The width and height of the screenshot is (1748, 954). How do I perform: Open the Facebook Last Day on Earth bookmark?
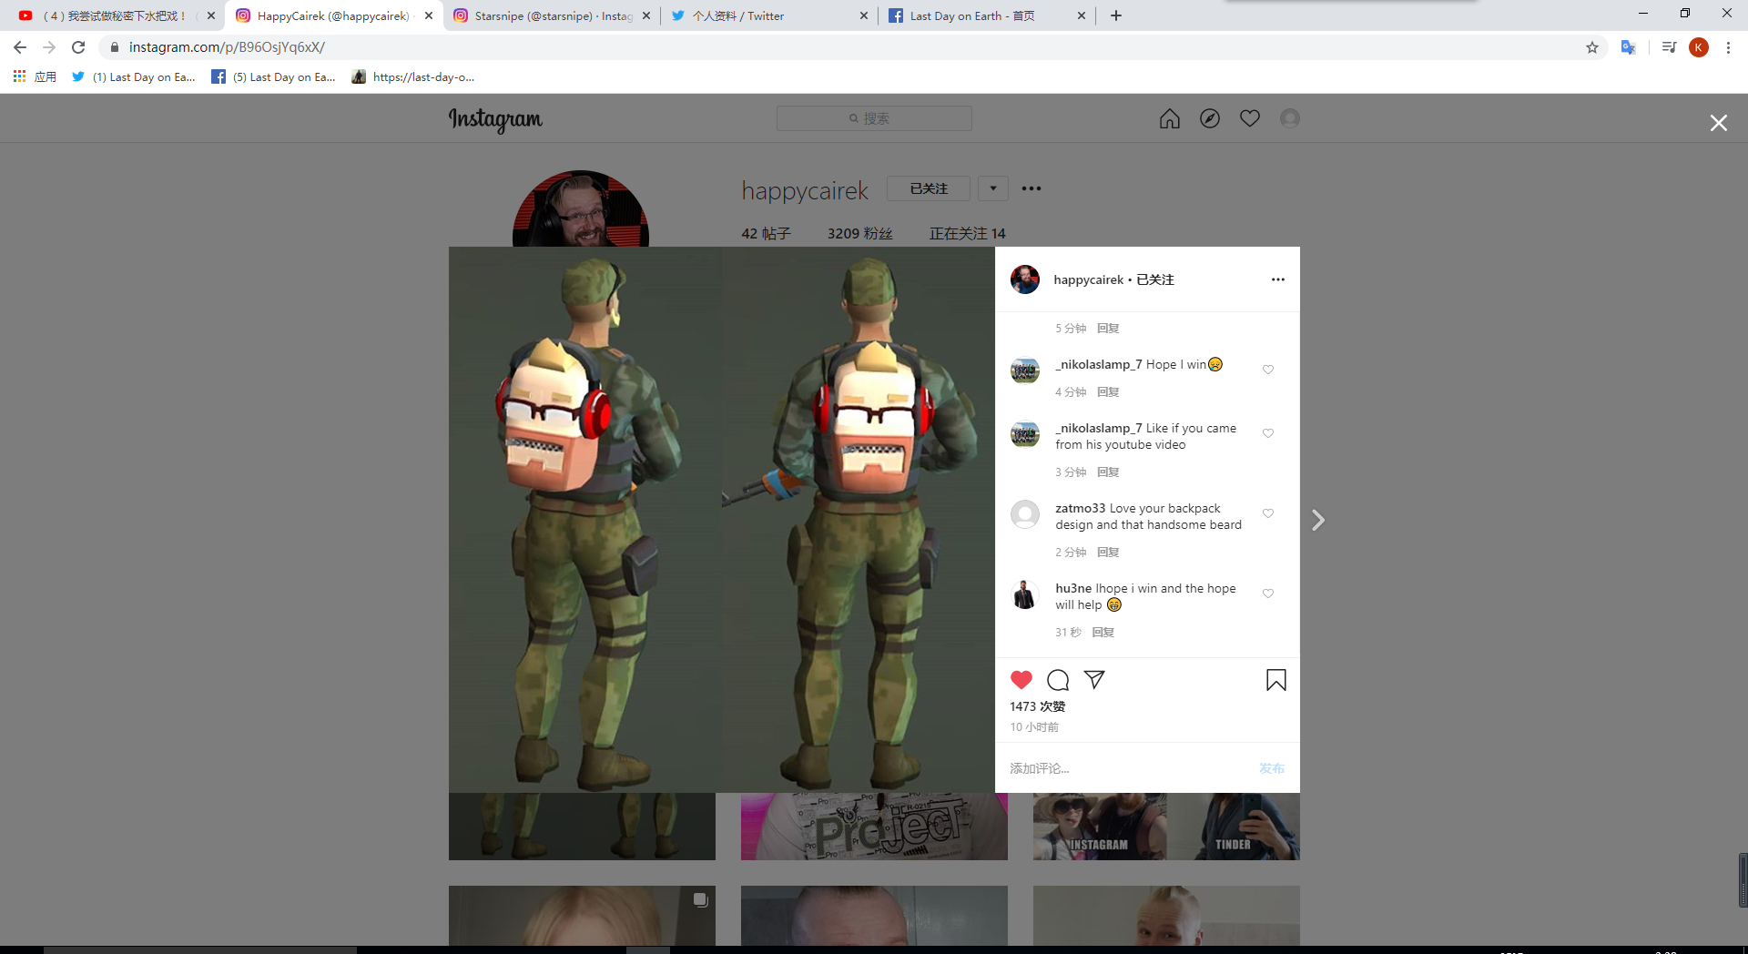(x=273, y=77)
